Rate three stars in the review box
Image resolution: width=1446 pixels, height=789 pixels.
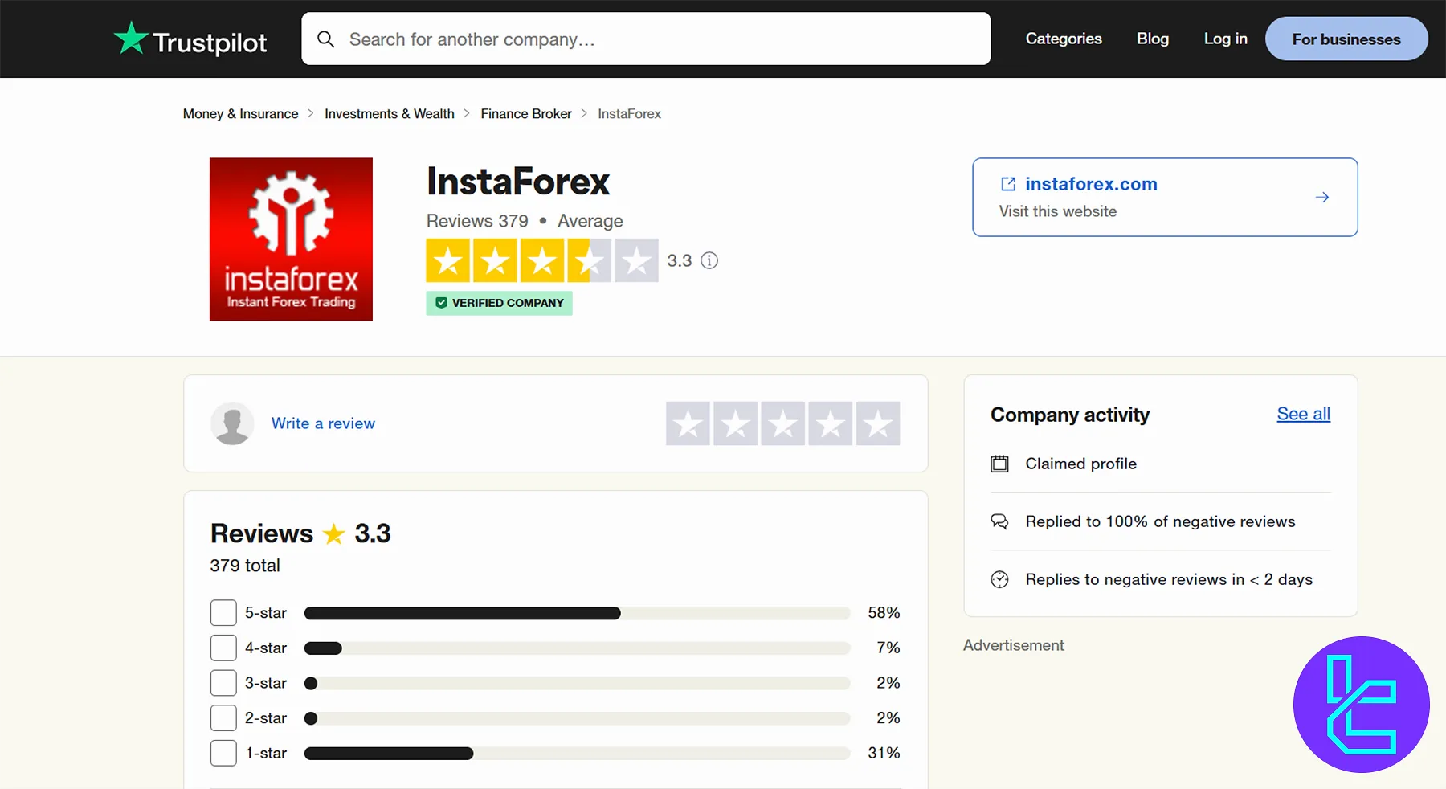click(783, 423)
